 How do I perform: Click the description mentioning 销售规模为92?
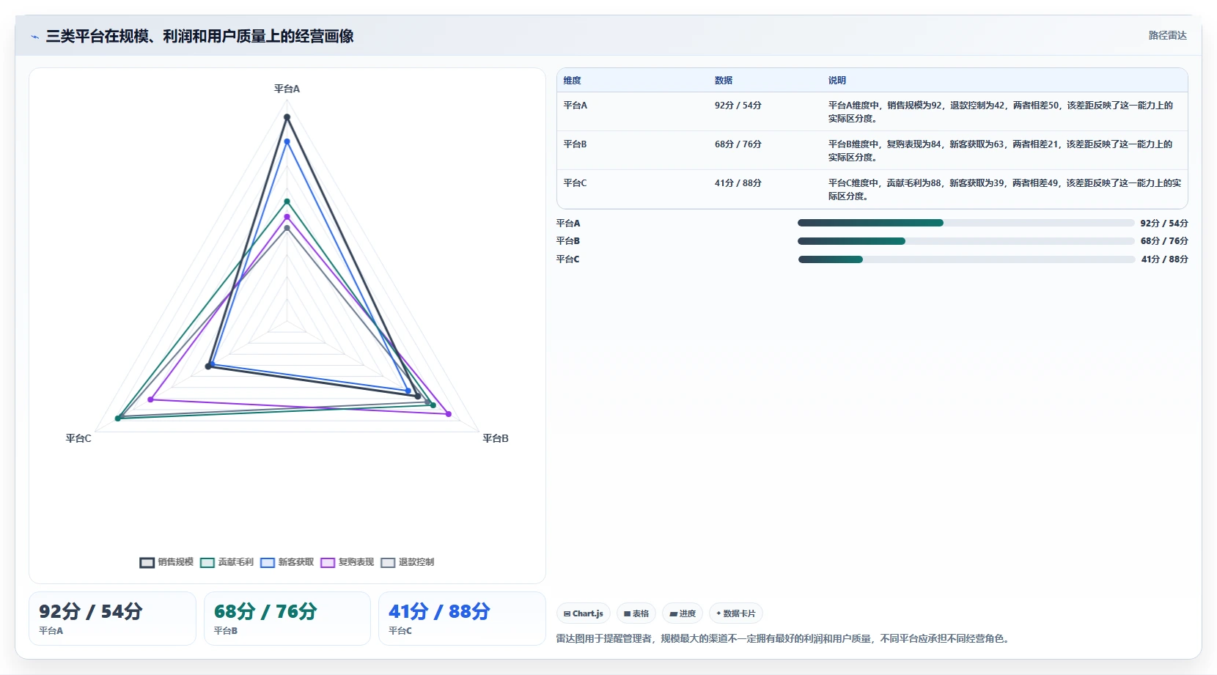tap(1001, 112)
